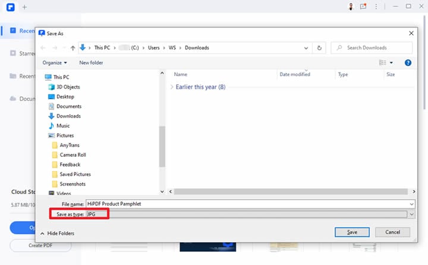Click the Search Downloads field

372,48
